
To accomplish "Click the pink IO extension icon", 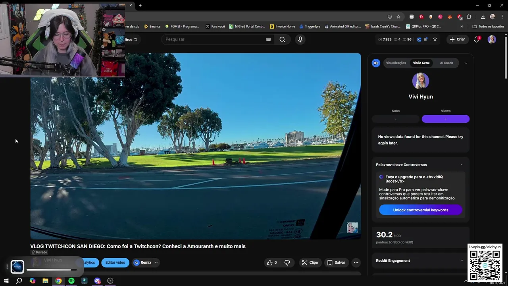I will (x=440, y=17).
